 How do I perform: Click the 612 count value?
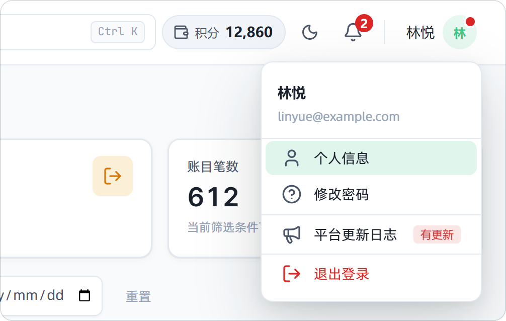213,197
